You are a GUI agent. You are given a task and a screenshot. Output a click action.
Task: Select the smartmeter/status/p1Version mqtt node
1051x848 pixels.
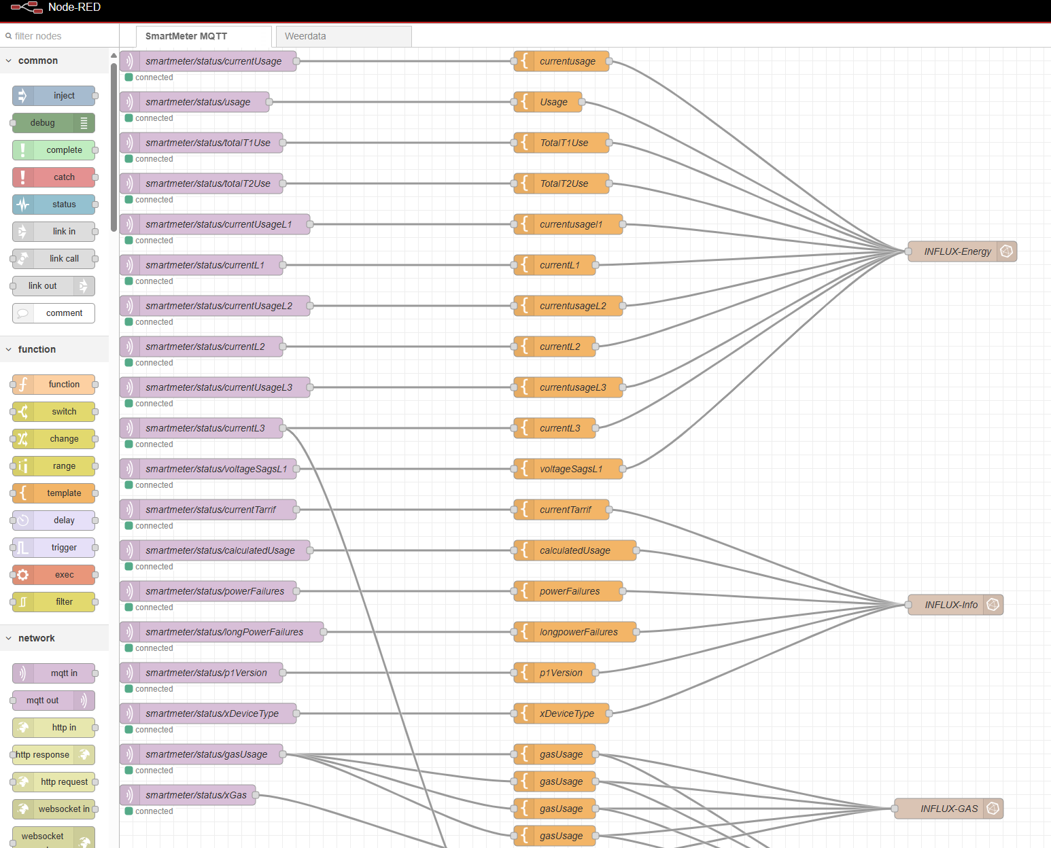pos(201,673)
